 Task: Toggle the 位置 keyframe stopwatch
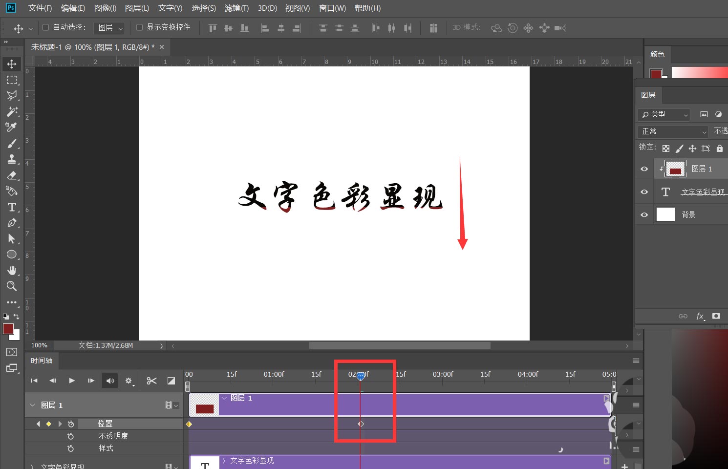point(71,424)
